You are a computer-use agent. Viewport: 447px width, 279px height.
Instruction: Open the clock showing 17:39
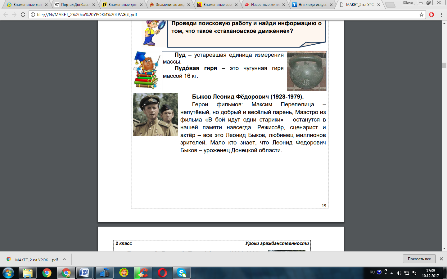[430, 273]
